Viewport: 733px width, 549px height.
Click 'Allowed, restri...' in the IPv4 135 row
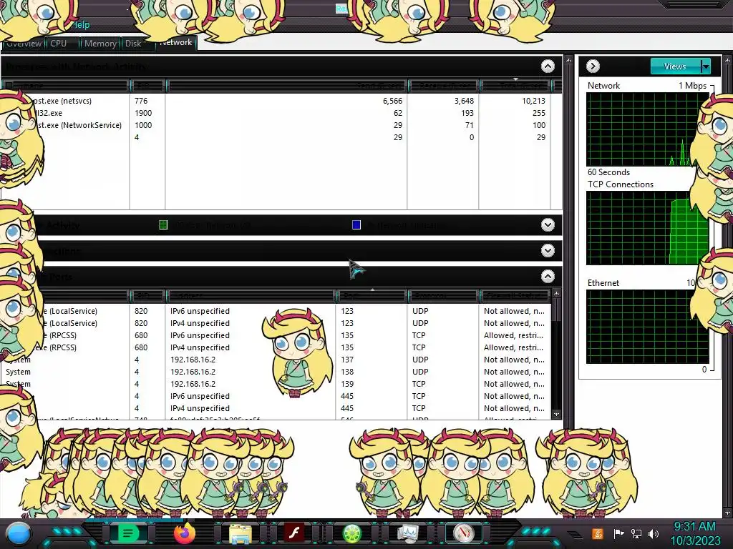point(513,347)
